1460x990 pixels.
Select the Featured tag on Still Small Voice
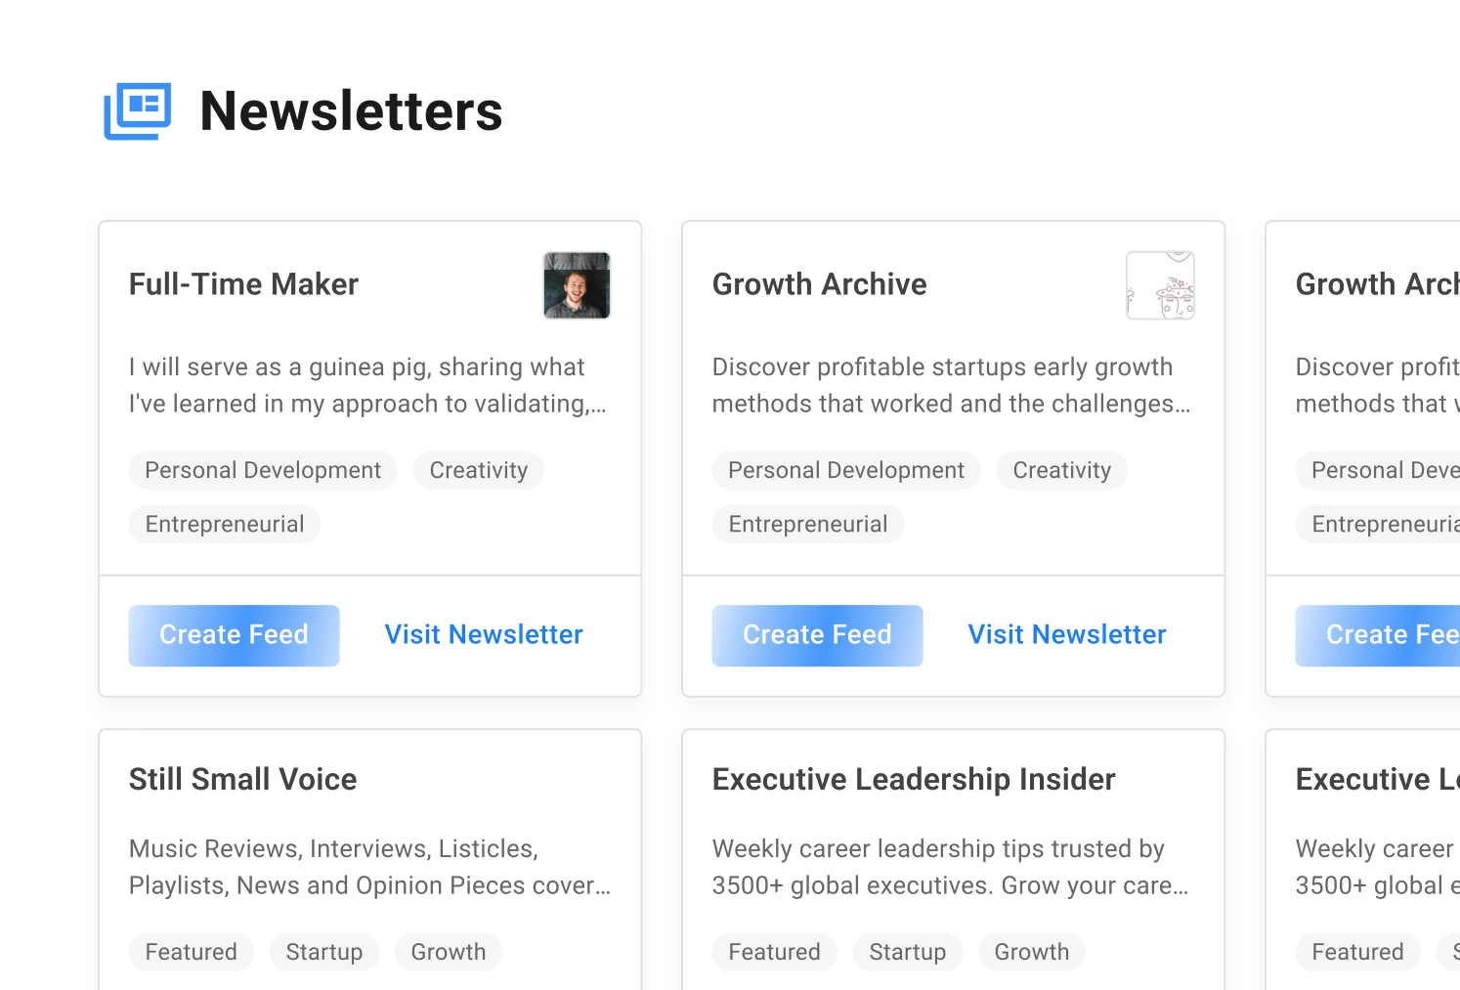point(191,952)
